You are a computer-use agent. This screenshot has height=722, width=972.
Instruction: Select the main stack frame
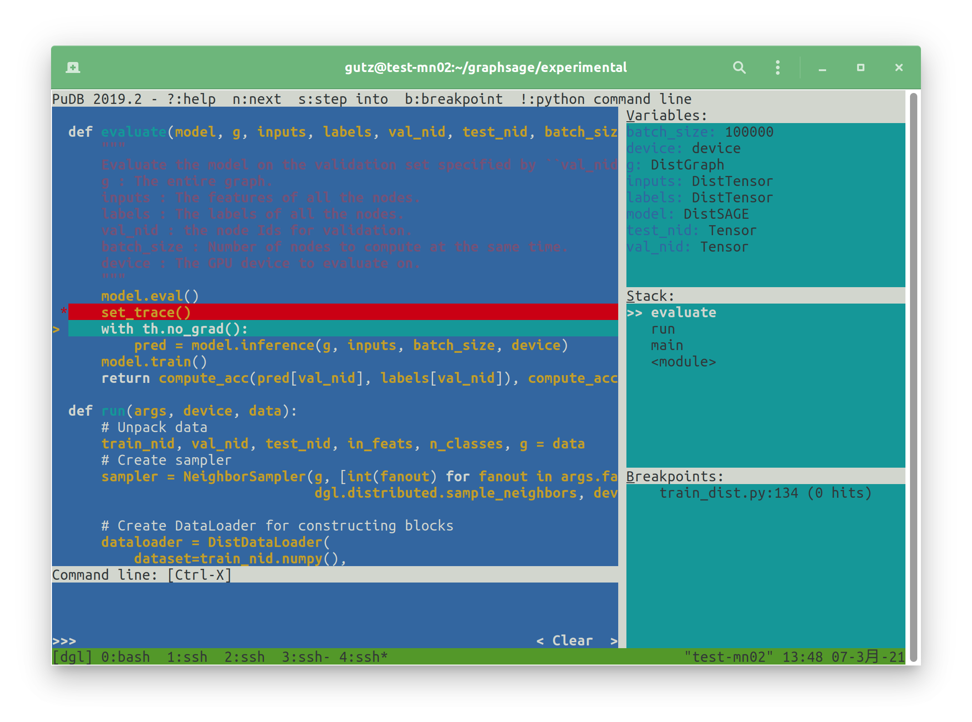[766, 345]
